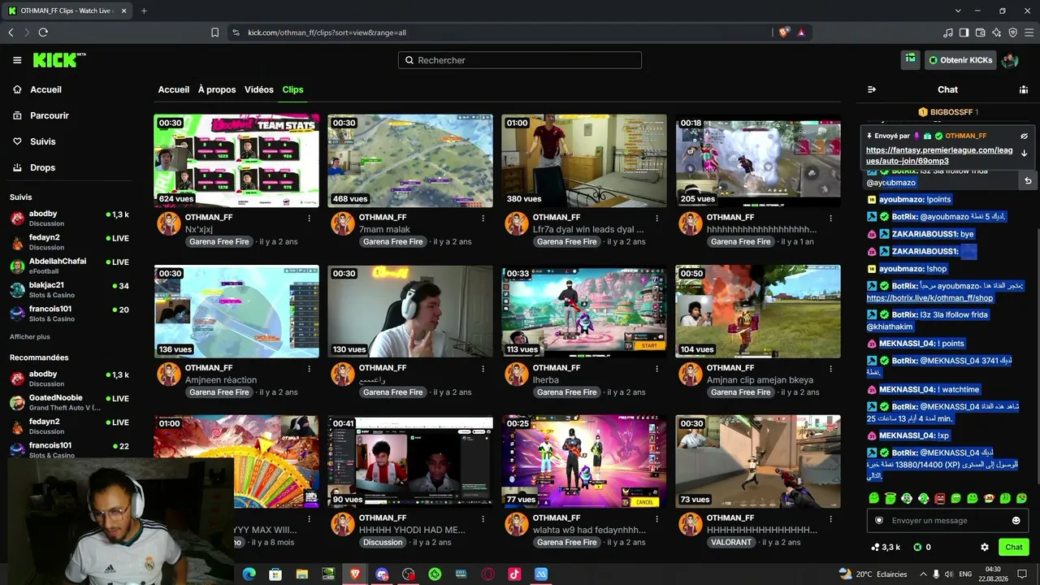1040x585 pixels.
Task: Switch to the À propos tab
Action: (217, 89)
